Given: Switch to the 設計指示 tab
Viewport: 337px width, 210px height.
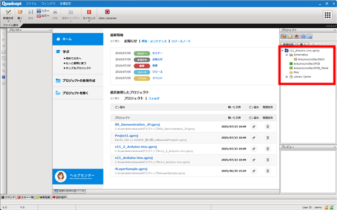Looking at the screenshot, I should tap(60, 197).
